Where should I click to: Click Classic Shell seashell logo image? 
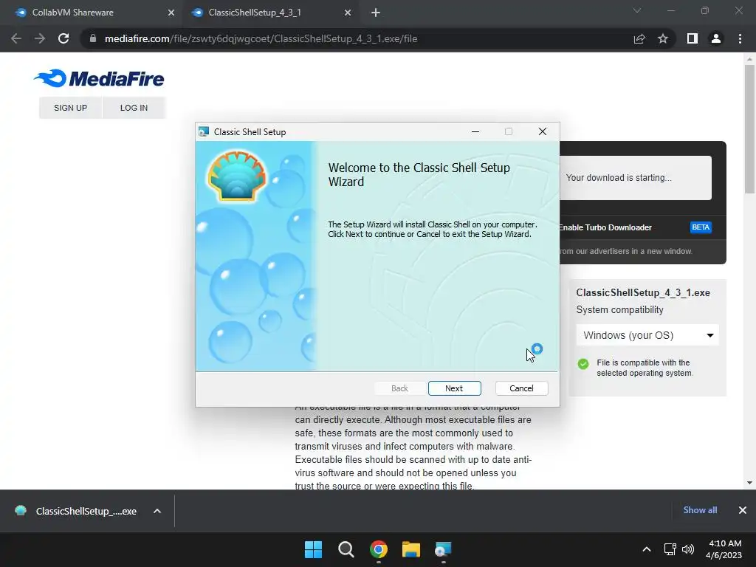click(237, 176)
